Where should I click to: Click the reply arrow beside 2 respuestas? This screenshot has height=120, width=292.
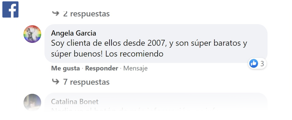click(55, 13)
